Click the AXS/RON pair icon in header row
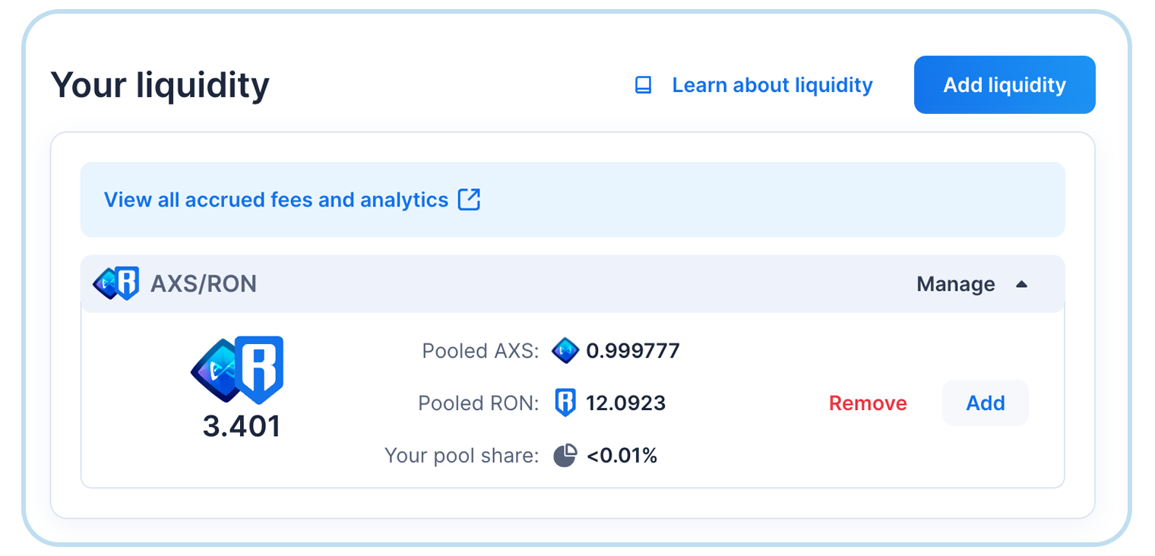1155x556 pixels. pos(116,283)
